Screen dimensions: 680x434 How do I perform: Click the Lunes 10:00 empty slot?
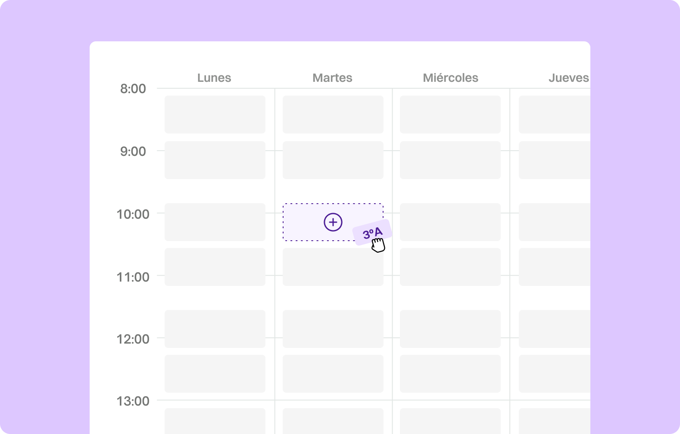215,222
